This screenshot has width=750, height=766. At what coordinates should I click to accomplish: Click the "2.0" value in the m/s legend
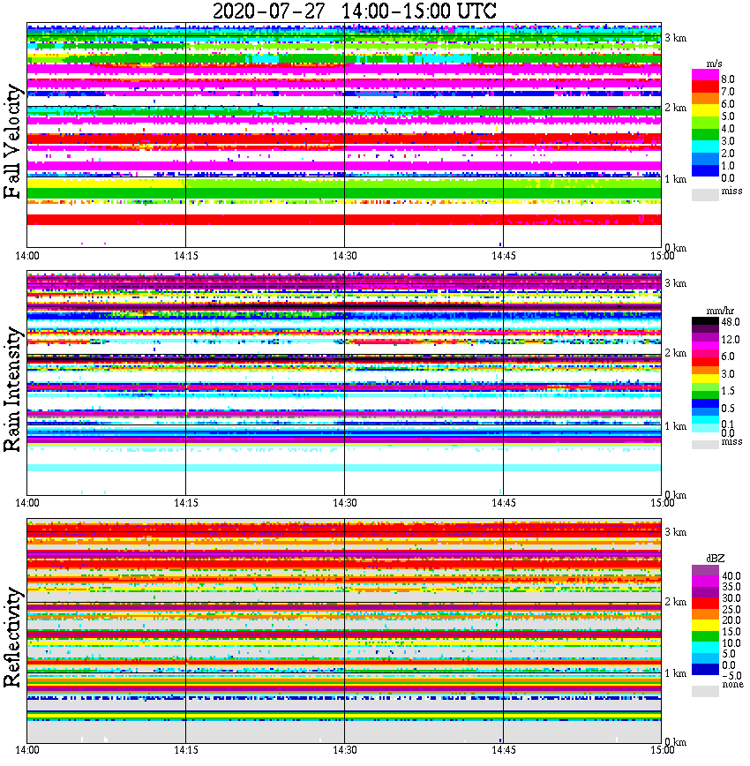(x=728, y=154)
